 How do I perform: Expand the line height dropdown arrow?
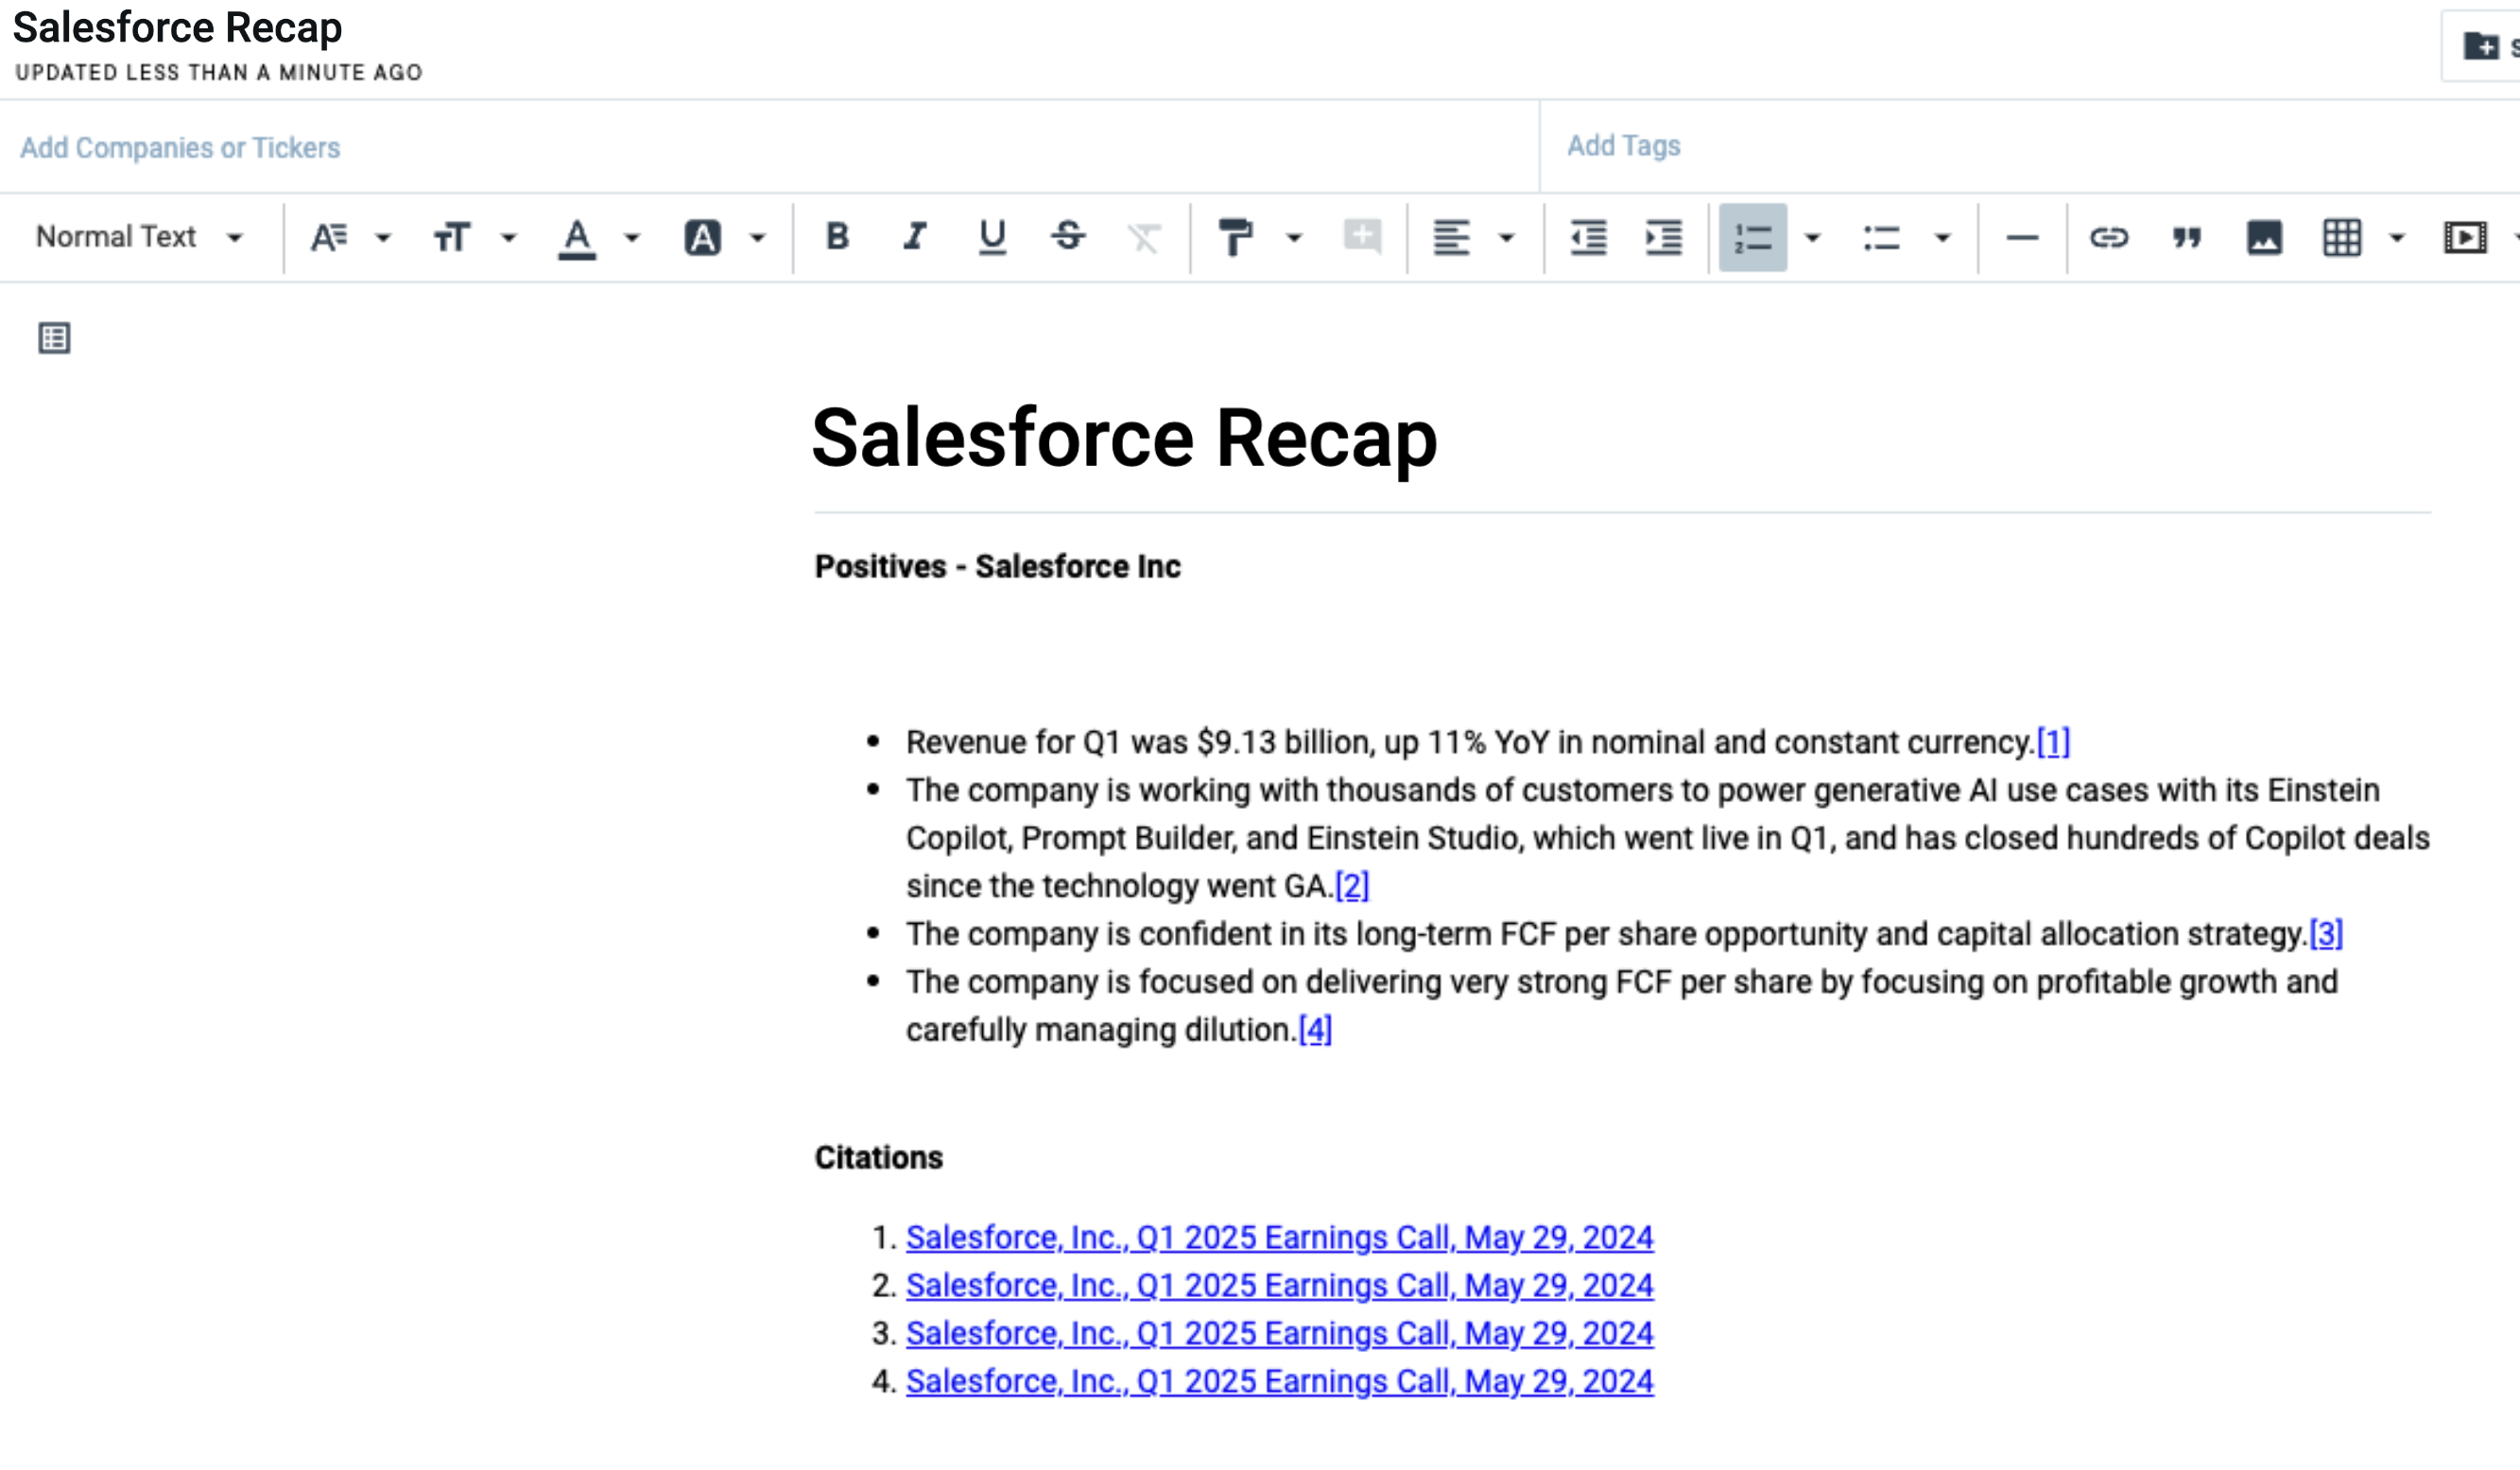pos(383,238)
